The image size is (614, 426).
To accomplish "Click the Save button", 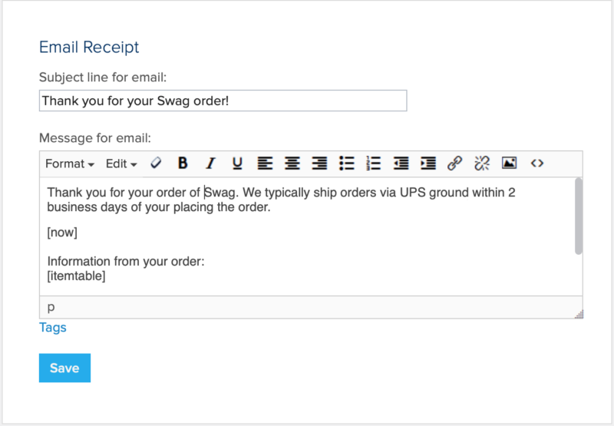I will click(64, 368).
